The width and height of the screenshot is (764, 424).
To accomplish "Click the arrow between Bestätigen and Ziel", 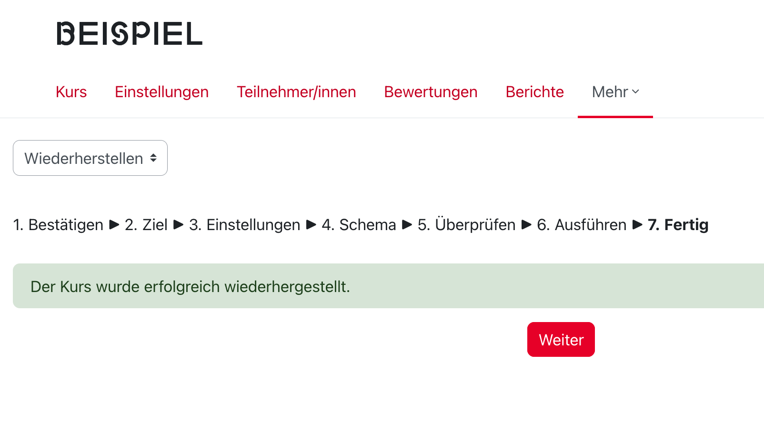I will pos(114,225).
